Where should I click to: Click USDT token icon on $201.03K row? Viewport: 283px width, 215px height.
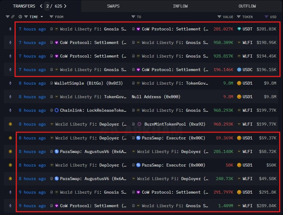[239, 29]
